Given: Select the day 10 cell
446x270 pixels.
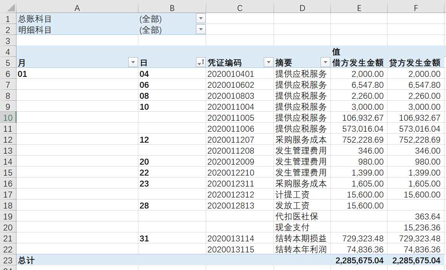Looking at the screenshot, I should coord(172,107).
